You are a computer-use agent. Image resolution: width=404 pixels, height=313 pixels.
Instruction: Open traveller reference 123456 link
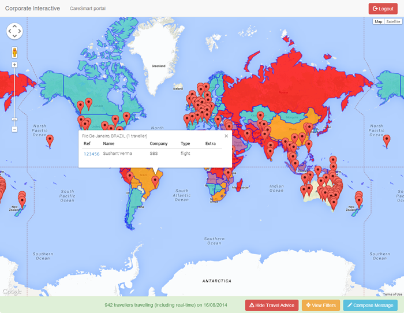point(91,154)
